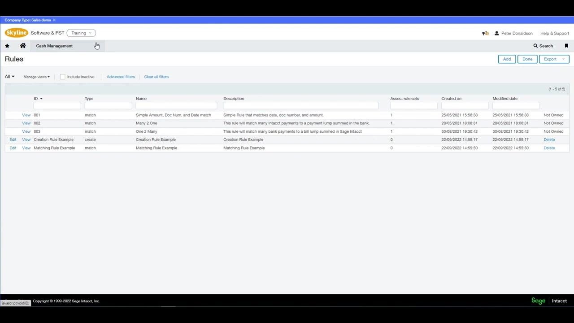View rule 002
The image size is (574, 323).
(26, 123)
